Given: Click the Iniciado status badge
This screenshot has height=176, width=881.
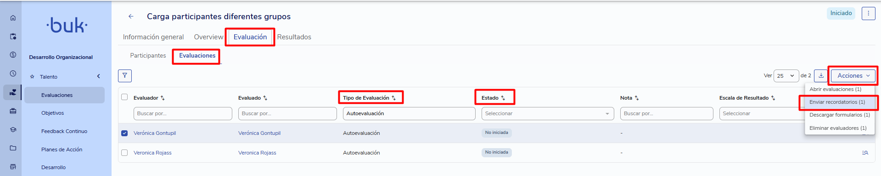Looking at the screenshot, I should pos(841,13).
